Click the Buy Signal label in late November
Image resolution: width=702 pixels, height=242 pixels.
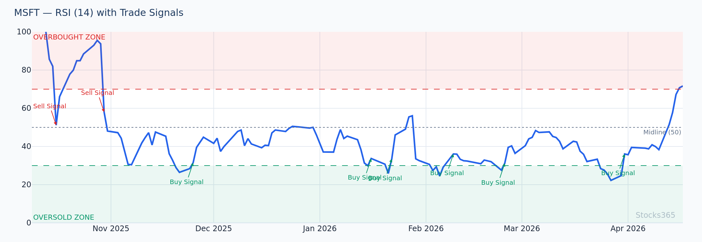pyautogui.click(x=186, y=182)
